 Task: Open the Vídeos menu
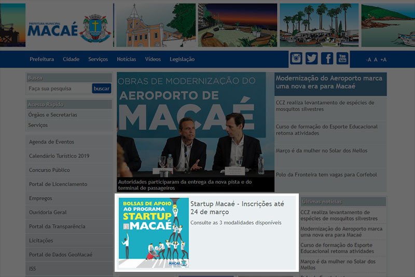153,59
